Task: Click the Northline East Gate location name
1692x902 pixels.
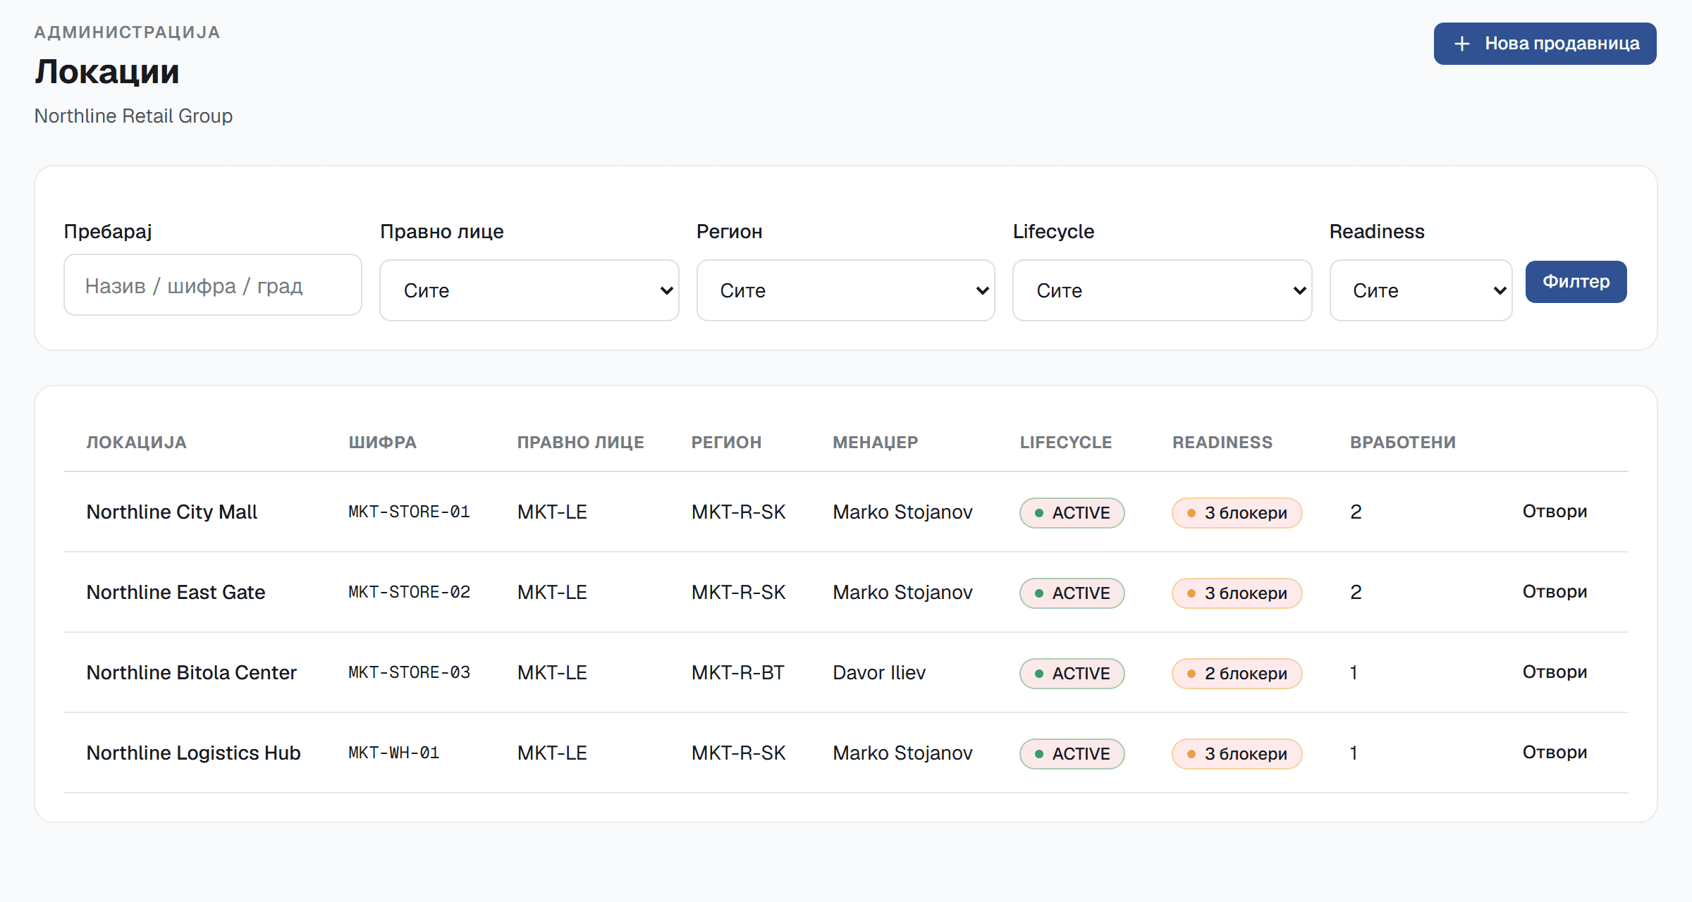Action: click(176, 592)
